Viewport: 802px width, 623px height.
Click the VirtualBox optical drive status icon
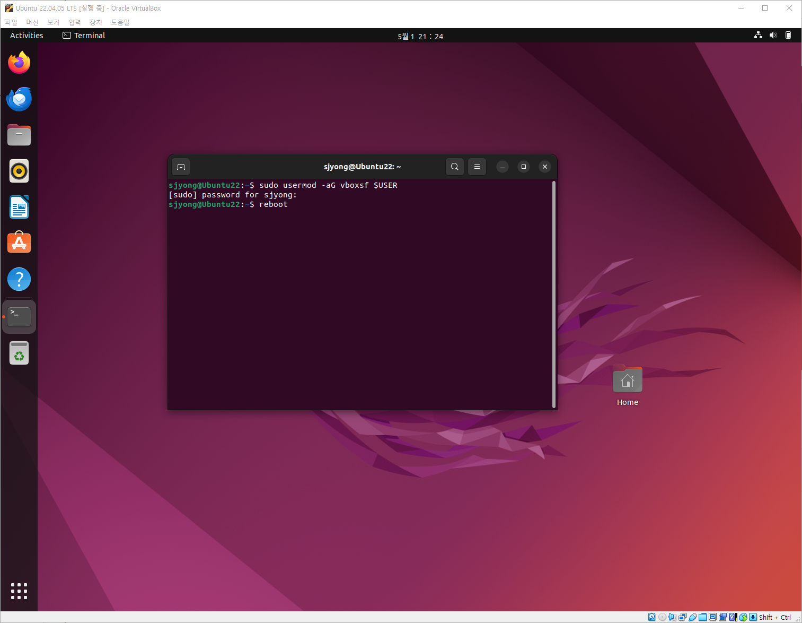(x=662, y=617)
